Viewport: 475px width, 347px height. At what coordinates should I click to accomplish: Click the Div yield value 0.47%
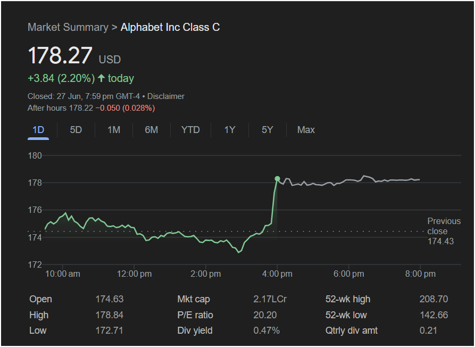tap(266, 331)
